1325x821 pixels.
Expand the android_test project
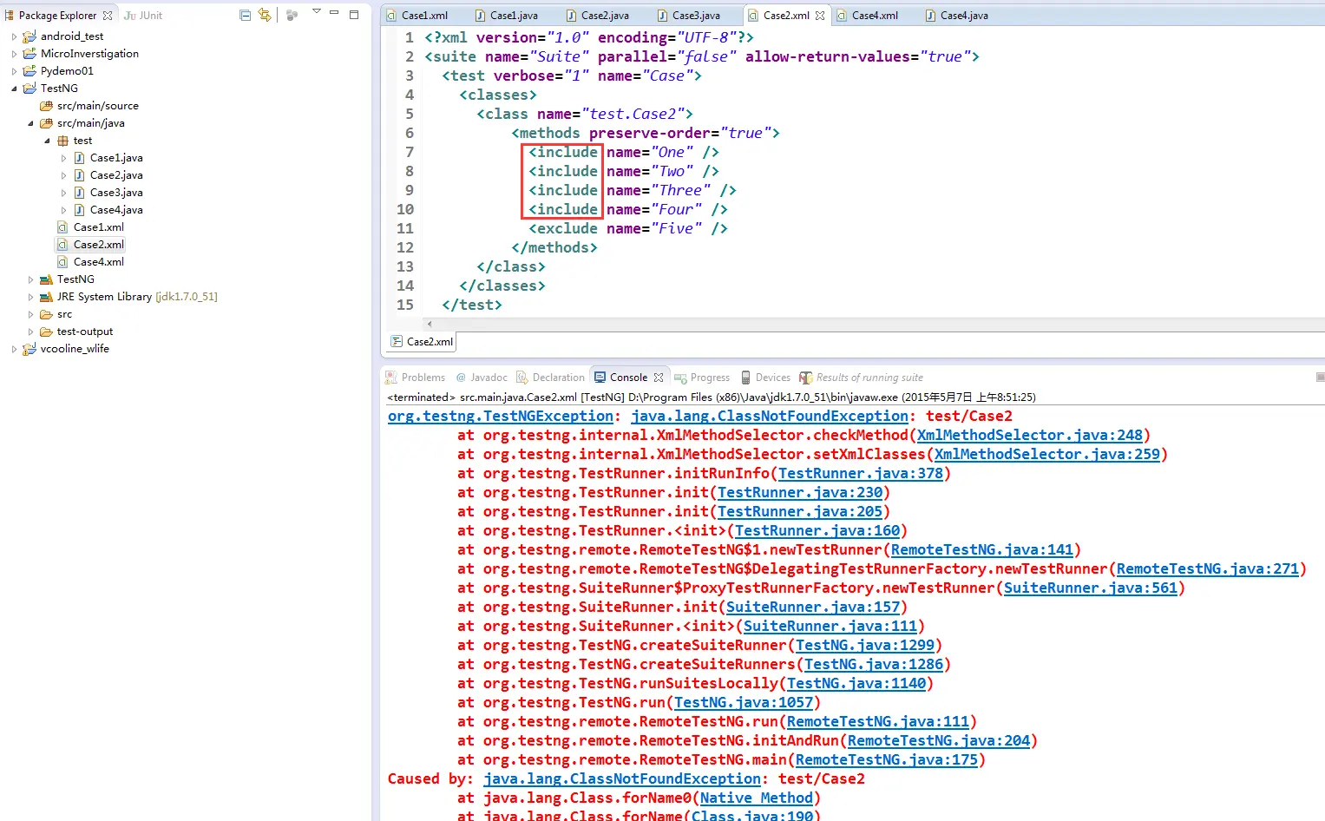(x=14, y=36)
